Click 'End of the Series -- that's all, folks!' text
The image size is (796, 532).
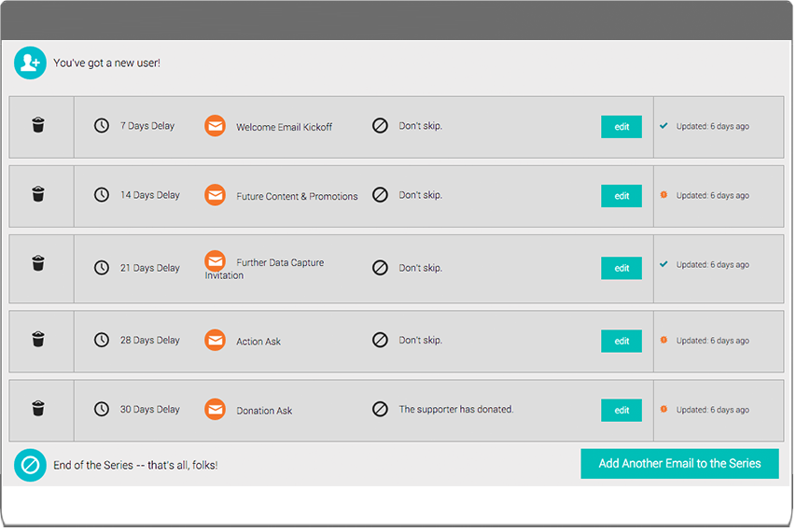click(x=135, y=465)
